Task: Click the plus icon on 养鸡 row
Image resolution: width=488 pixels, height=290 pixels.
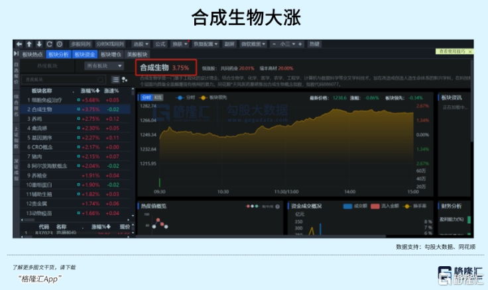Action: (78, 119)
